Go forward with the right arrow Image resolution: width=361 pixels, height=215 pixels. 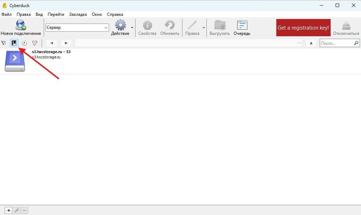click(x=66, y=43)
